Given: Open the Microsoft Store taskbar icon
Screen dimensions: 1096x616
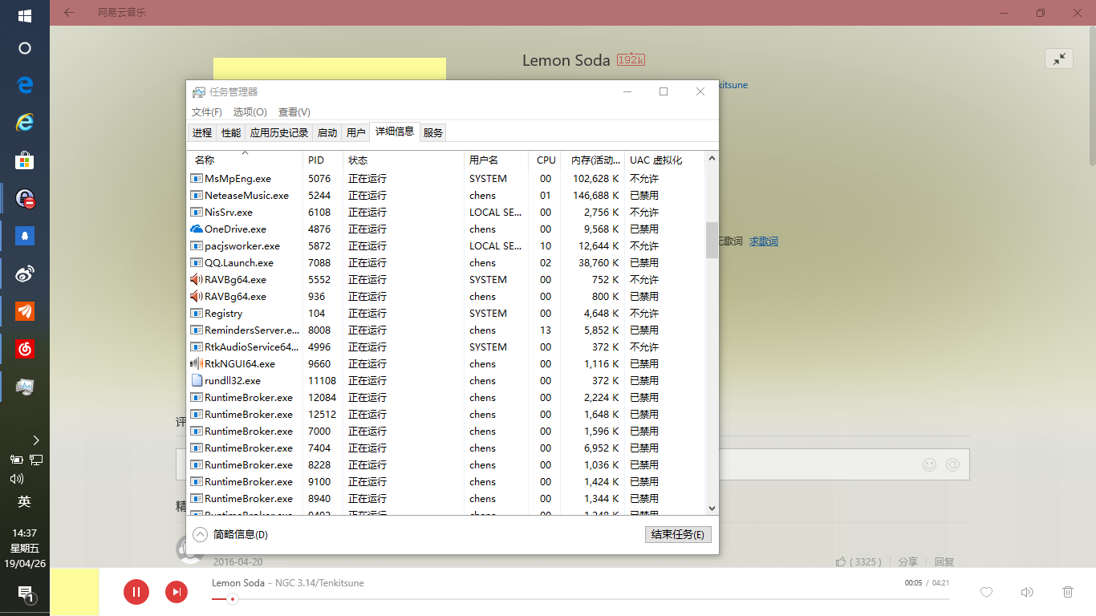Looking at the screenshot, I should click(24, 160).
